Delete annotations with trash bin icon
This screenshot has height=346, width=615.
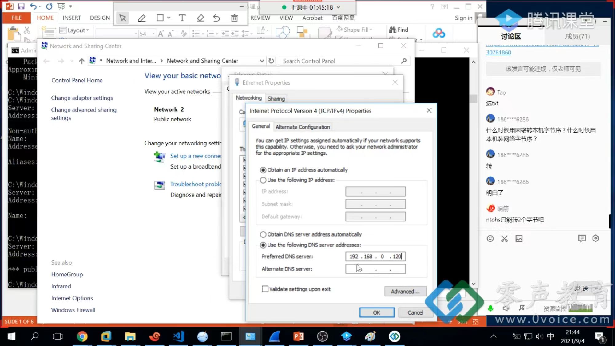[234, 18]
